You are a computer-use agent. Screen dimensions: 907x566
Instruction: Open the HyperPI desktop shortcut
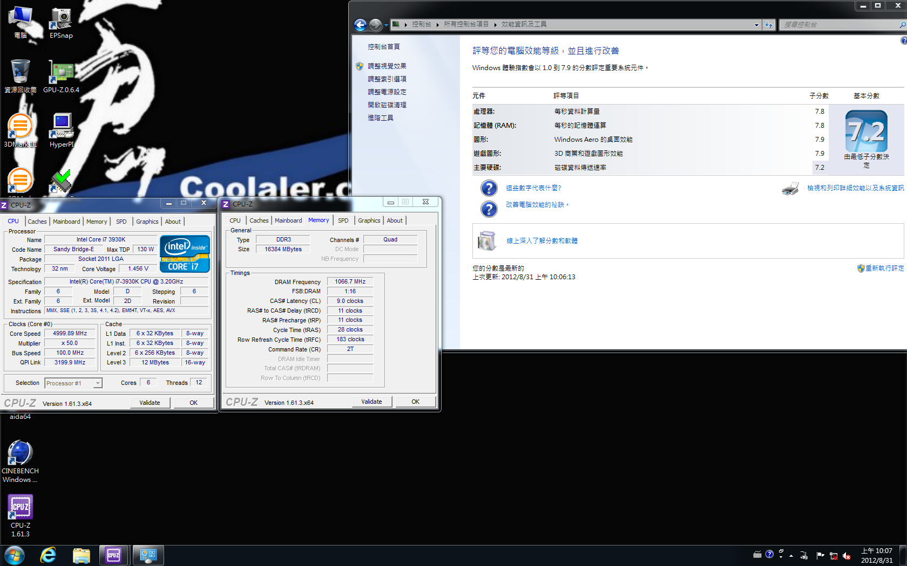coord(61,131)
